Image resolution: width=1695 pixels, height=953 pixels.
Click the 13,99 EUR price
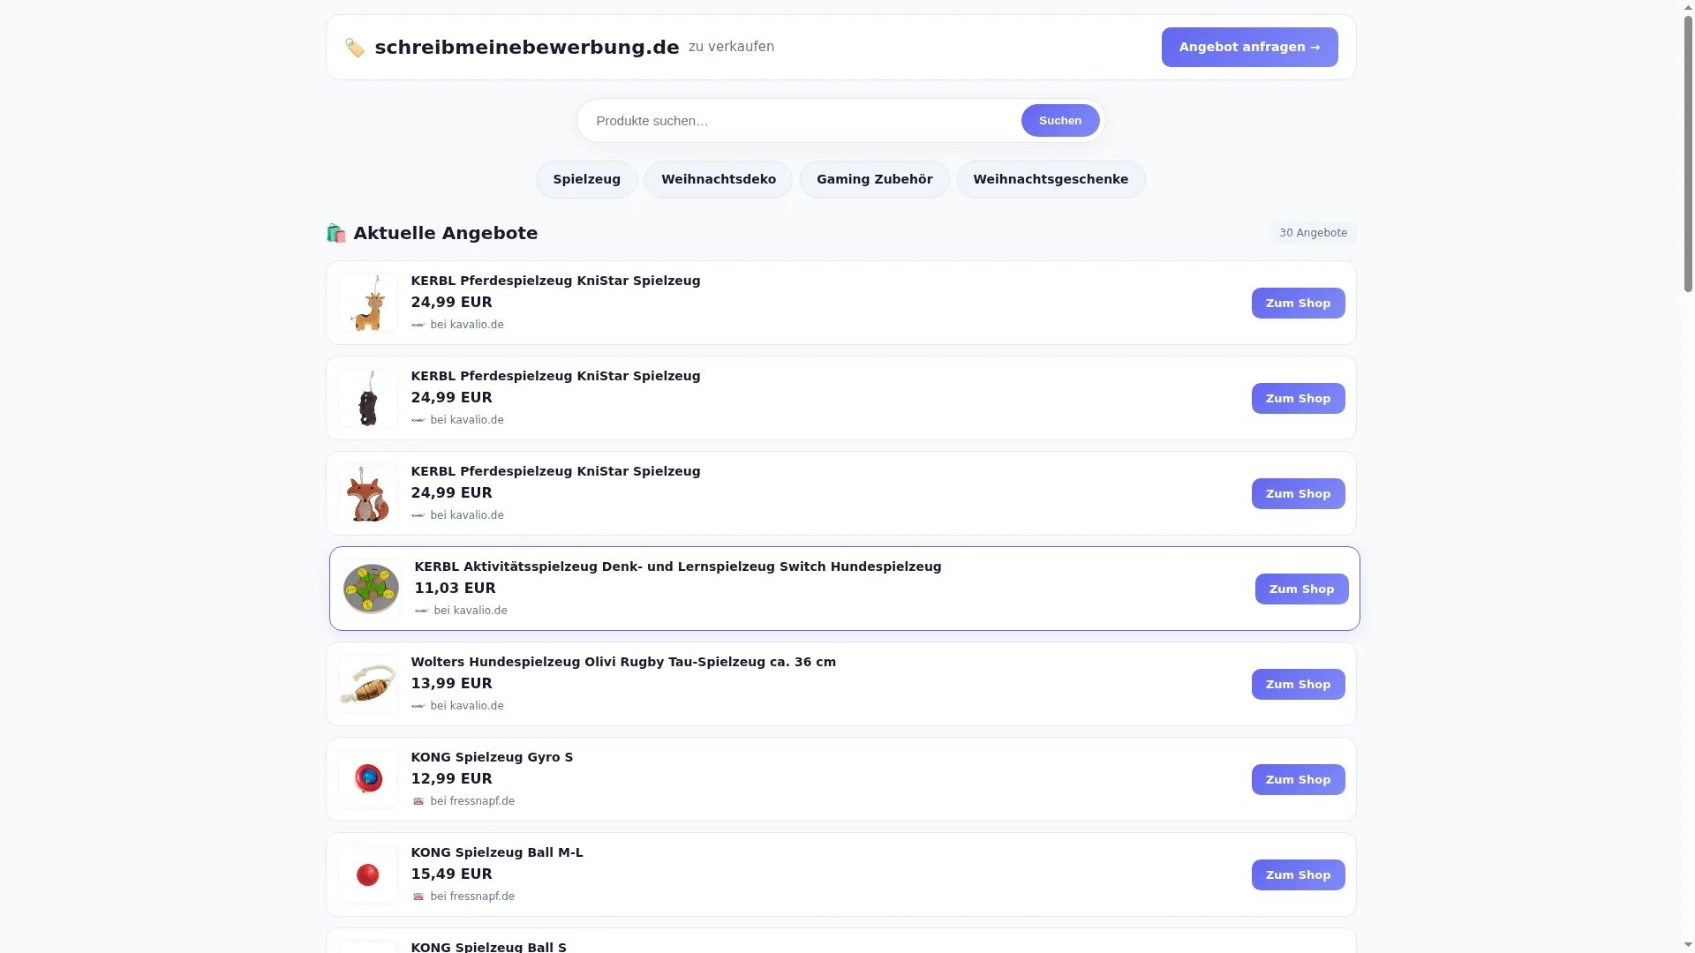452,684
